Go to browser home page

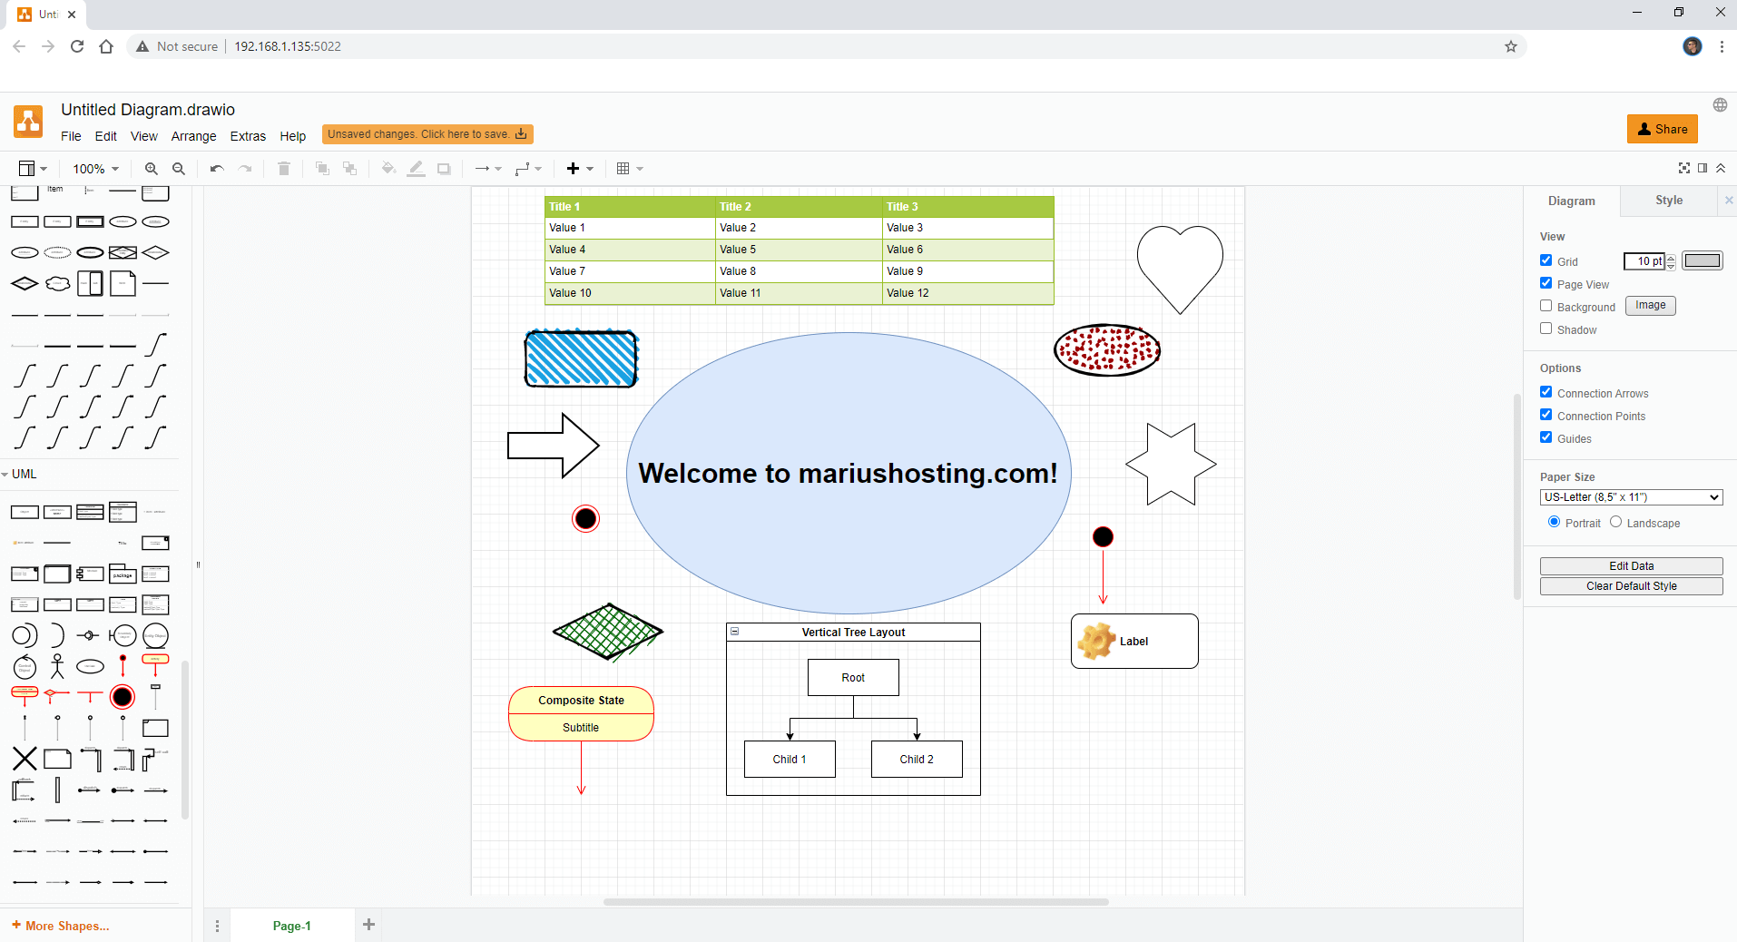pos(106,46)
